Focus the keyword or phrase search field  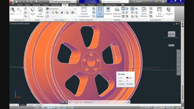pyautogui.click(x=115, y=2)
